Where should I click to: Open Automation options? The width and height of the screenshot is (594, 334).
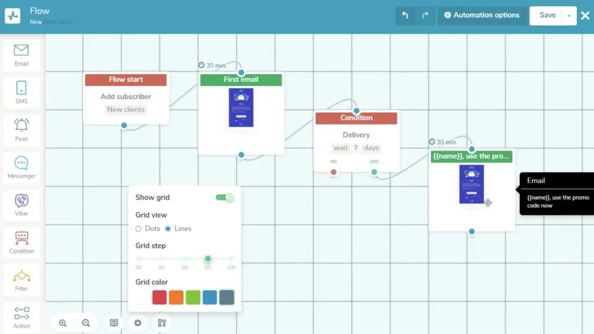point(482,16)
